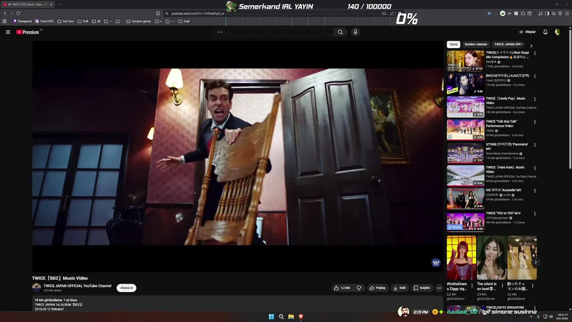Open israil bookmark folder

point(184,21)
